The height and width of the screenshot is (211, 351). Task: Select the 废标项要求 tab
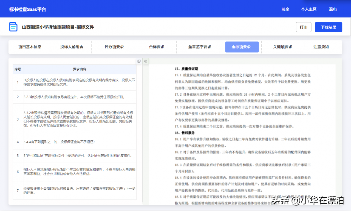point(242,47)
